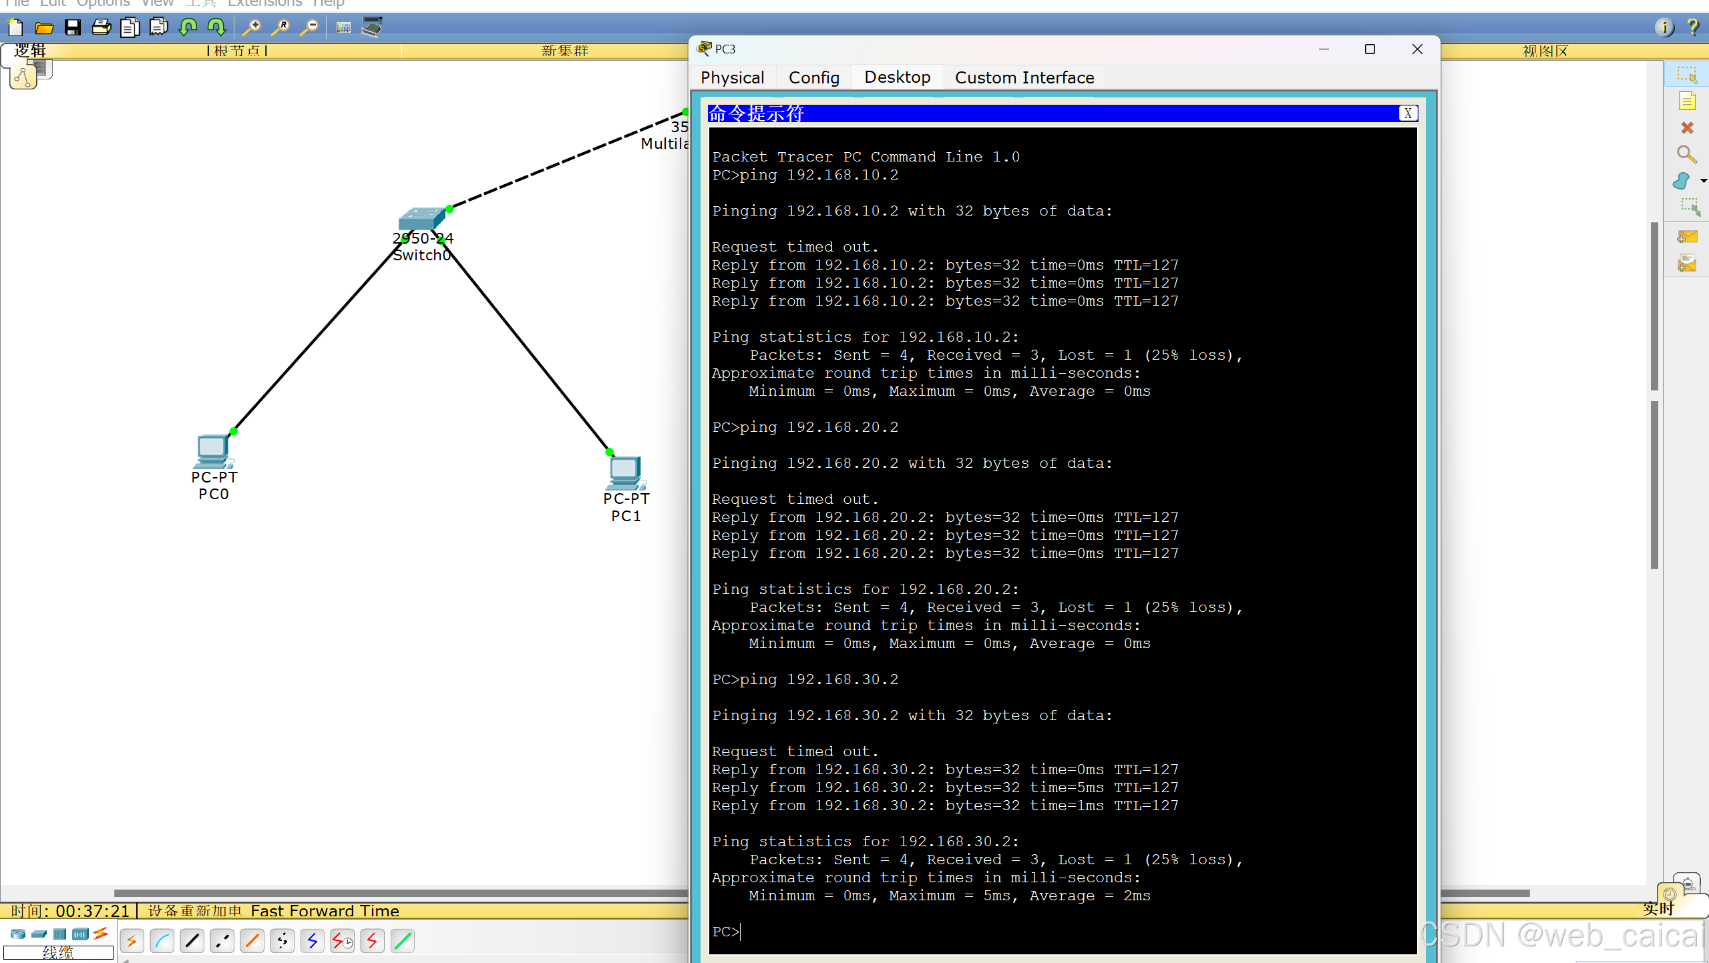Screen dimensions: 1709x963
Task: Select the Delete tool red X
Action: pos(1687,128)
